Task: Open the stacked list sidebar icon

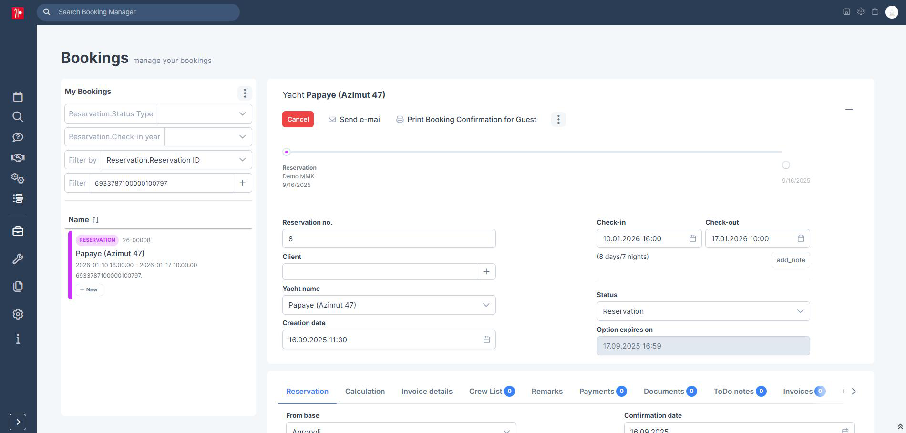Action: (x=18, y=198)
